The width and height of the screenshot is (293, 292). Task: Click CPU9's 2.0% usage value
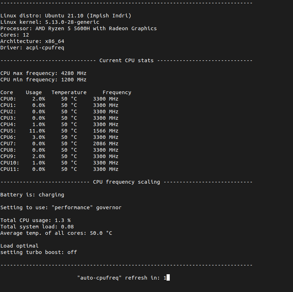39,156
